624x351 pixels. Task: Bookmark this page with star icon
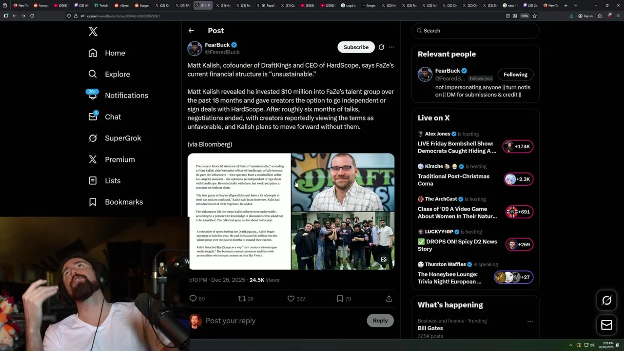(534, 16)
